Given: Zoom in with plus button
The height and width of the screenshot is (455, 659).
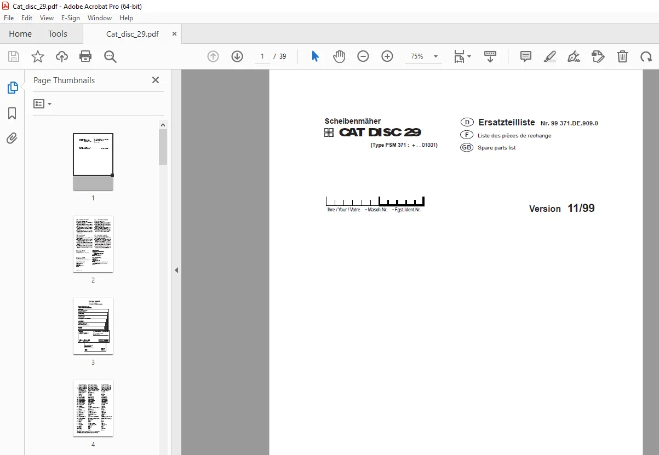Looking at the screenshot, I should point(387,56).
